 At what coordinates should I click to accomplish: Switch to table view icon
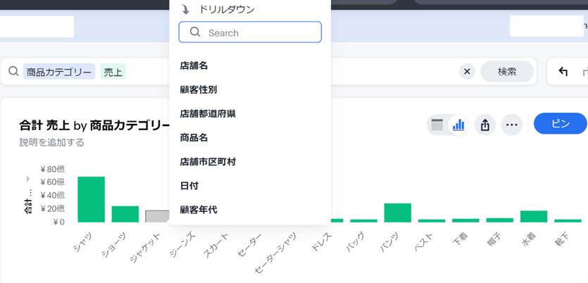point(437,125)
